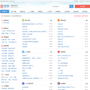Click the red 发布信息 publish button
This screenshot has height=90, width=90.
click(x=82, y=6)
